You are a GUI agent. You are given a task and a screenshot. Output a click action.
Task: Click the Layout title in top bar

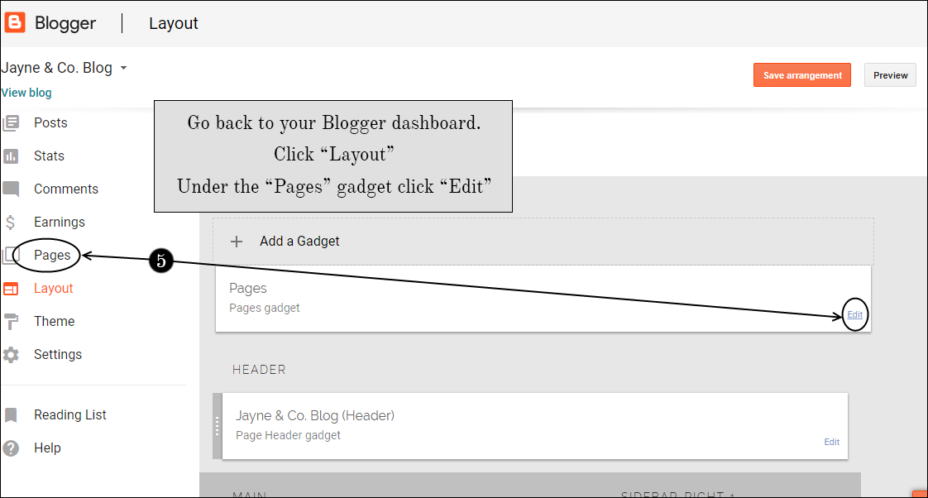[x=173, y=22]
